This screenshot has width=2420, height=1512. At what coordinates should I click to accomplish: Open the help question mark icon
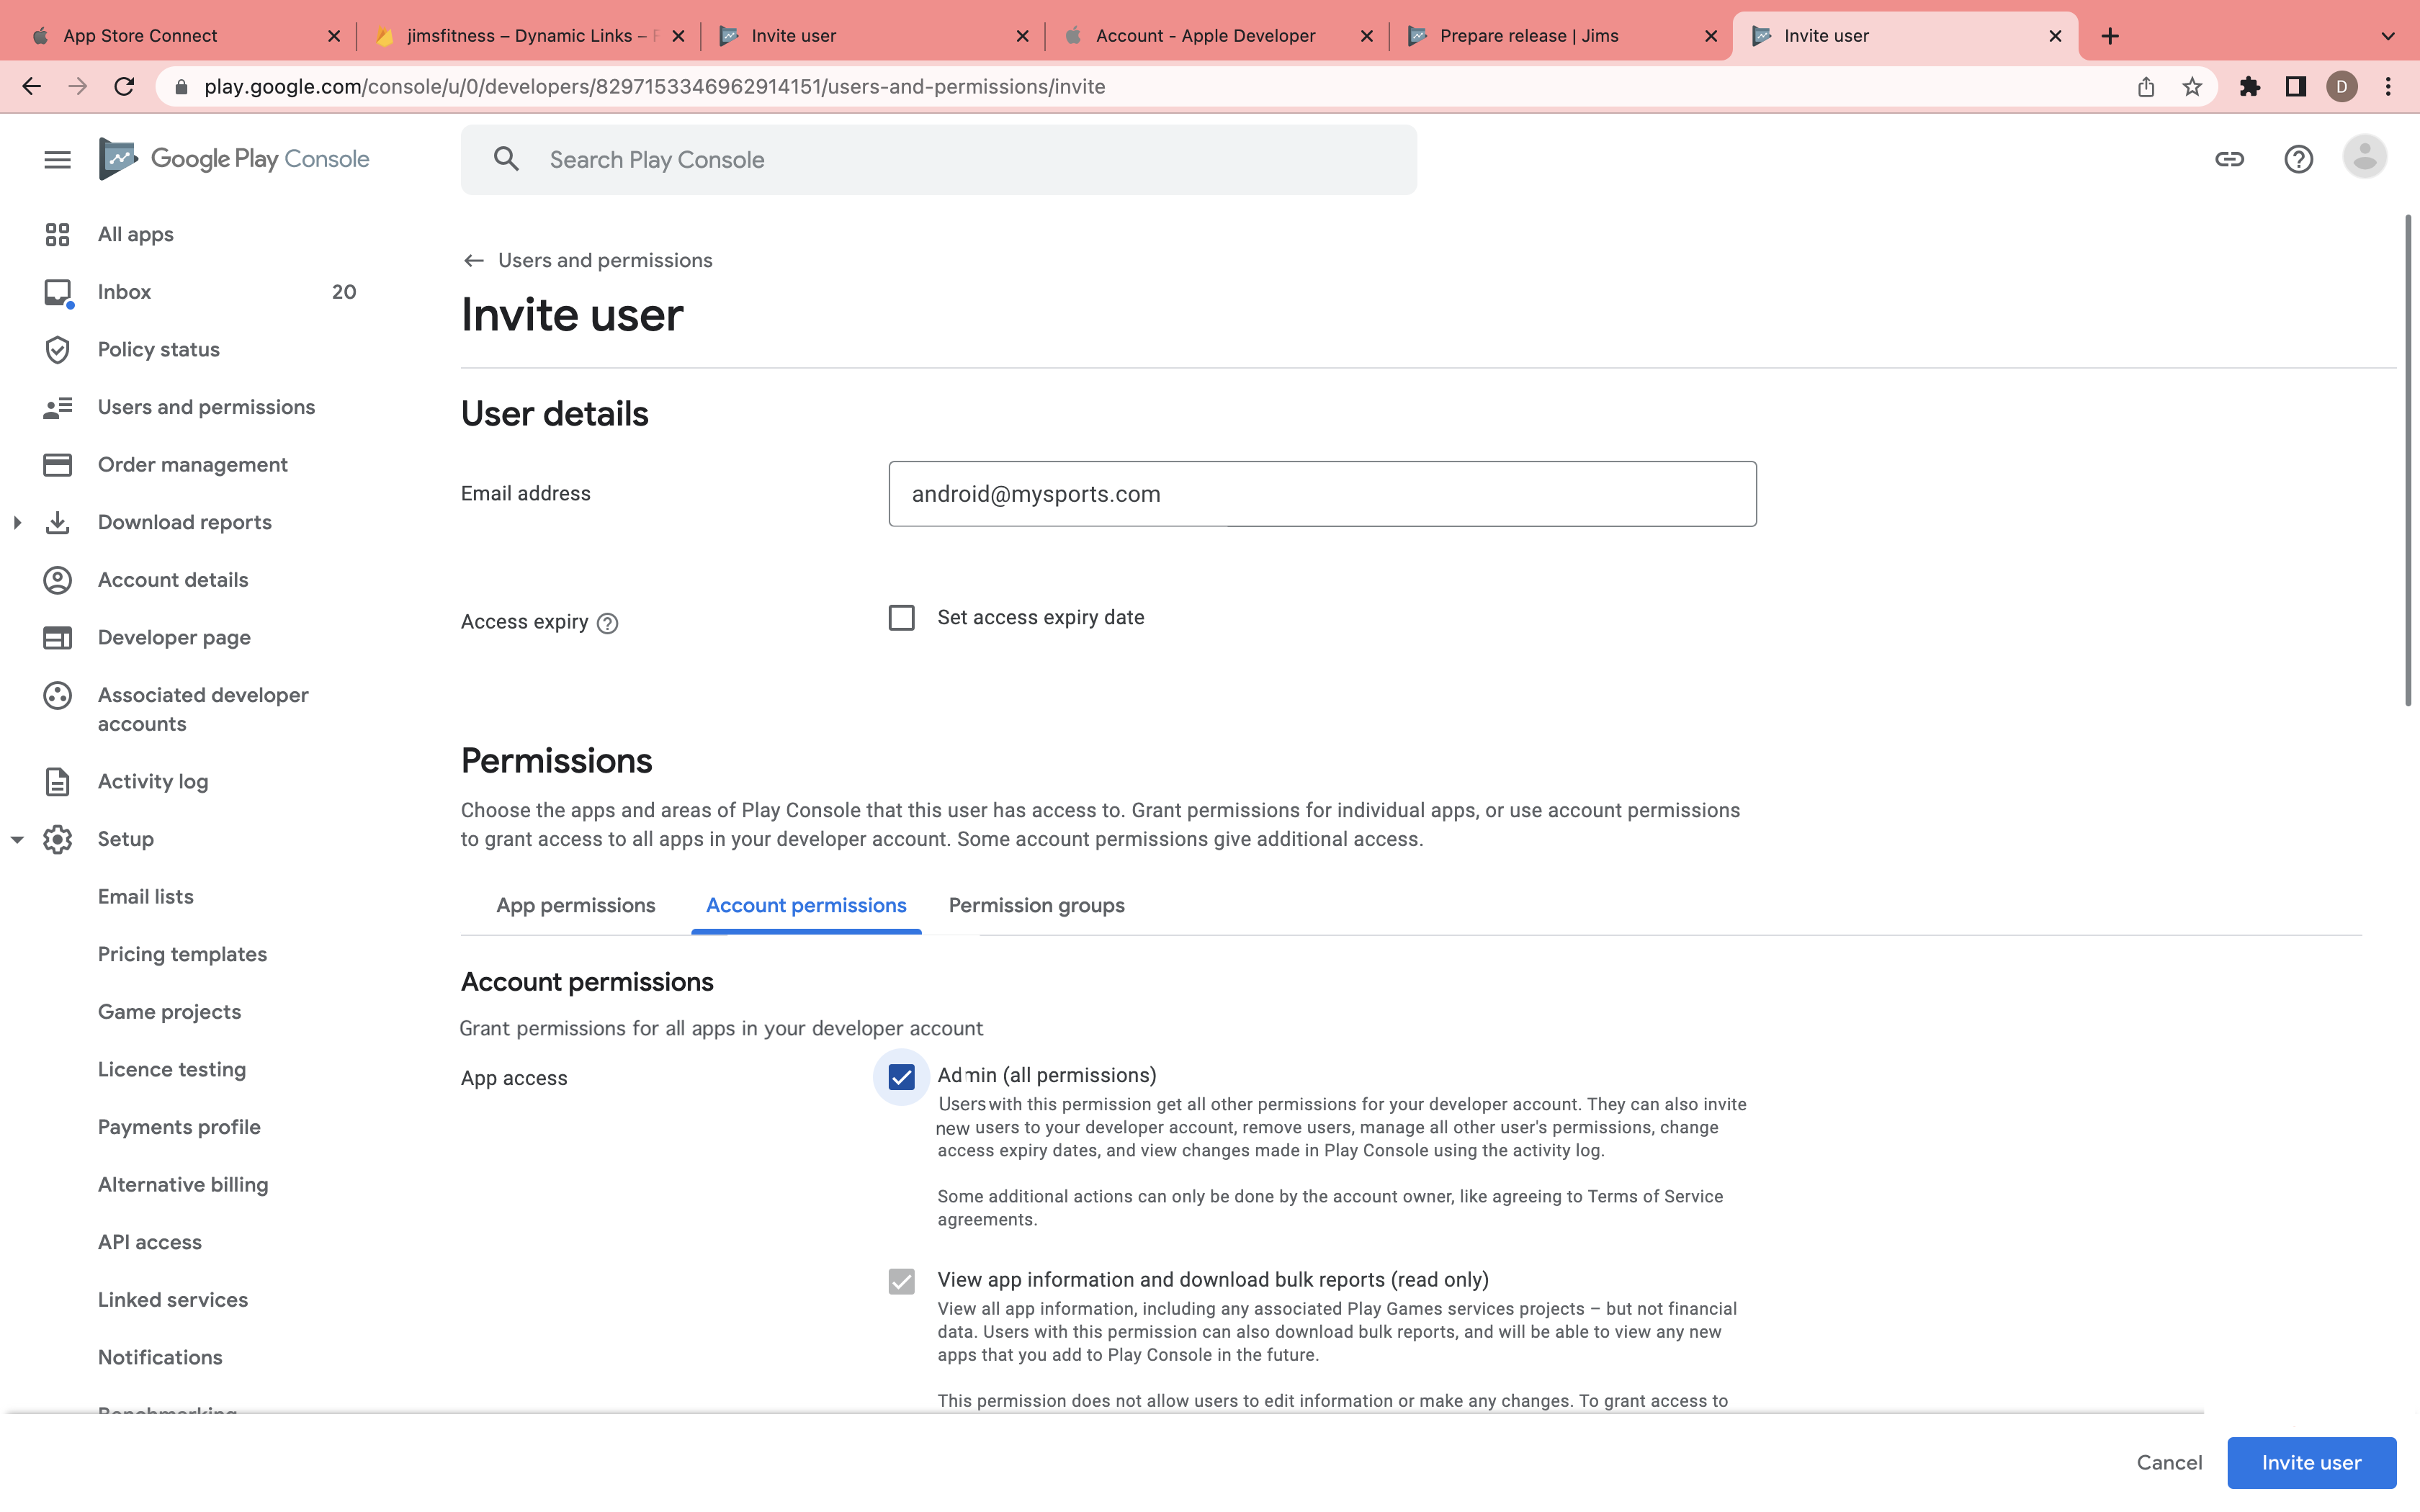[x=2298, y=159]
